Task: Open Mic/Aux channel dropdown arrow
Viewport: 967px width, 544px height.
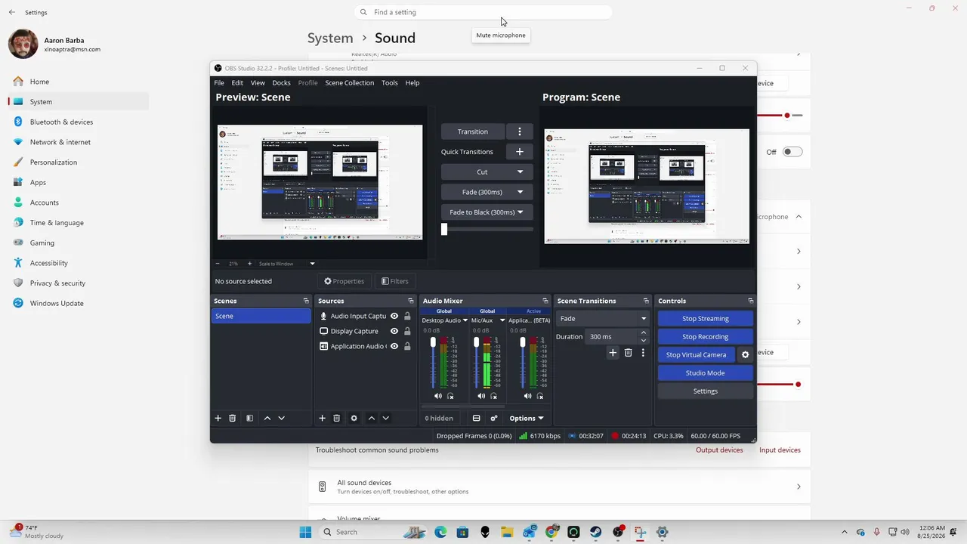Action: click(502, 320)
